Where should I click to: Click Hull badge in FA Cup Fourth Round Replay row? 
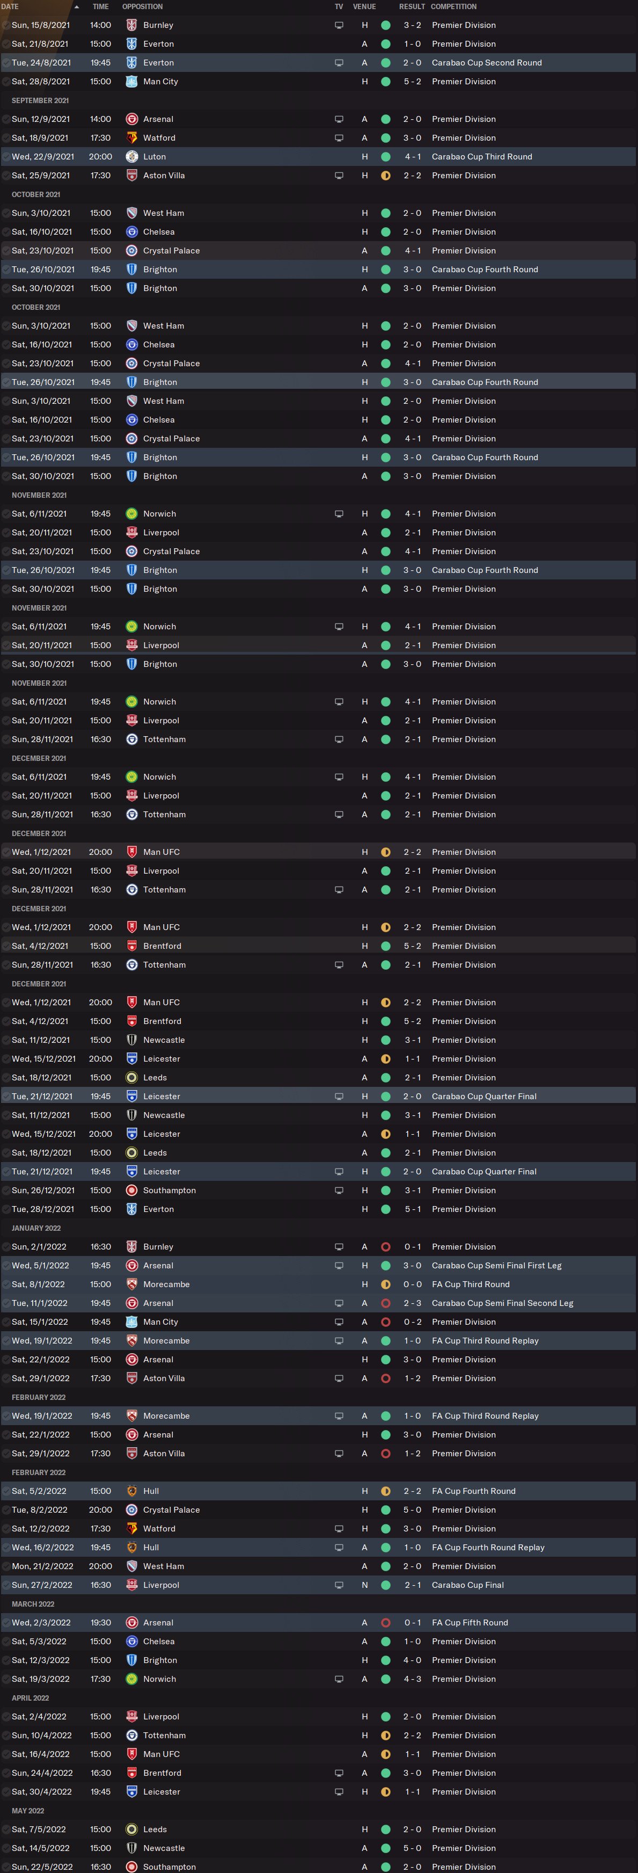[131, 1547]
